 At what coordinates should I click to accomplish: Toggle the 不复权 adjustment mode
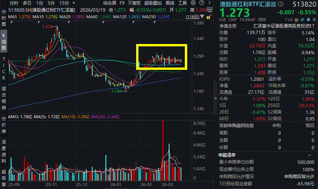[134, 3]
